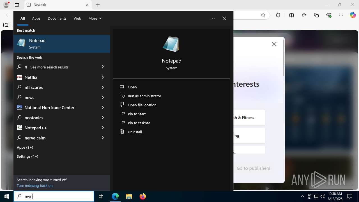
Task: Toggle Edge split screen icon
Action: [291, 15]
